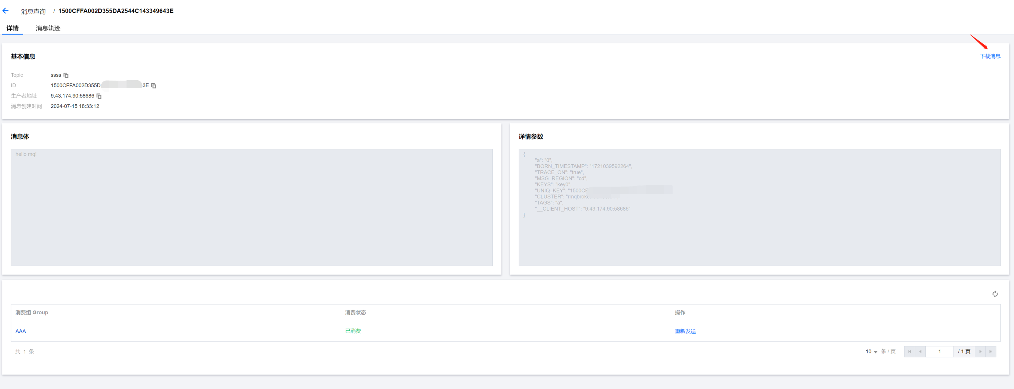Go to 消息查询 breadcrumb

[33, 11]
